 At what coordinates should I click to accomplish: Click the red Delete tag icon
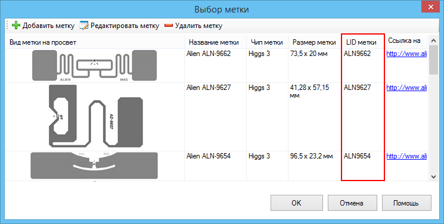(169, 26)
